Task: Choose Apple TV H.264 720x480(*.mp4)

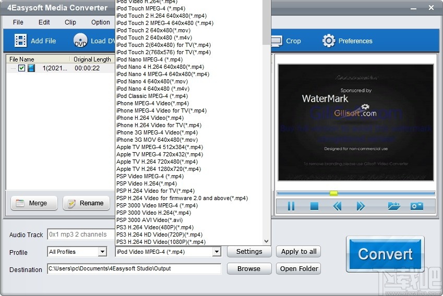Action: 157,162
